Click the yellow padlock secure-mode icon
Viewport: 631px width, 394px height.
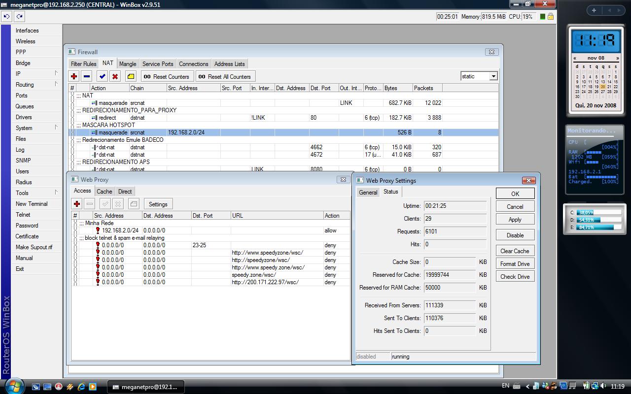(551, 16)
